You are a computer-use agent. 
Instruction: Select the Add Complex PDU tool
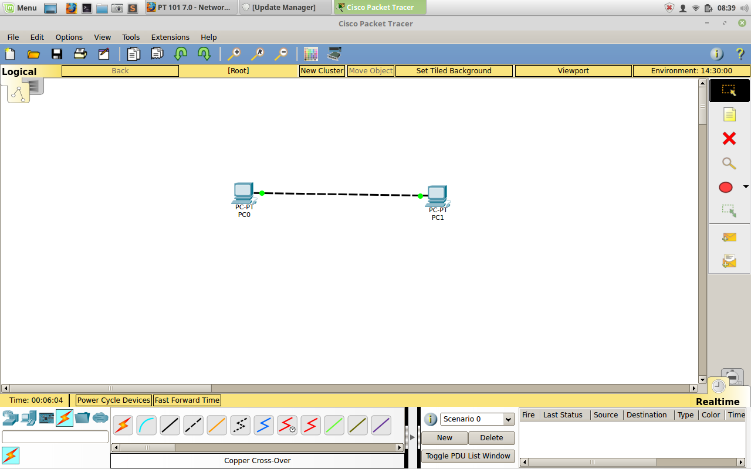(x=729, y=261)
